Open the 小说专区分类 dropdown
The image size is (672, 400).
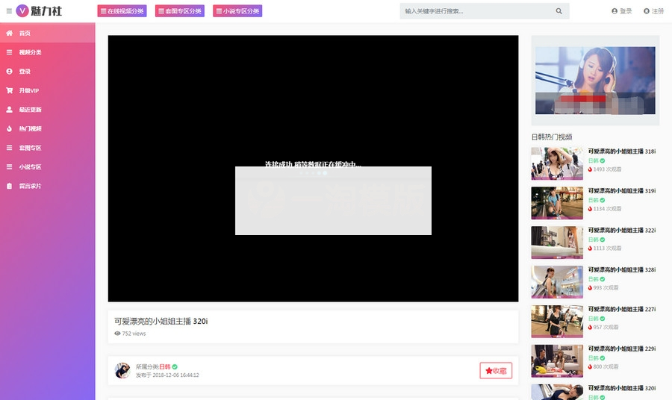237,11
